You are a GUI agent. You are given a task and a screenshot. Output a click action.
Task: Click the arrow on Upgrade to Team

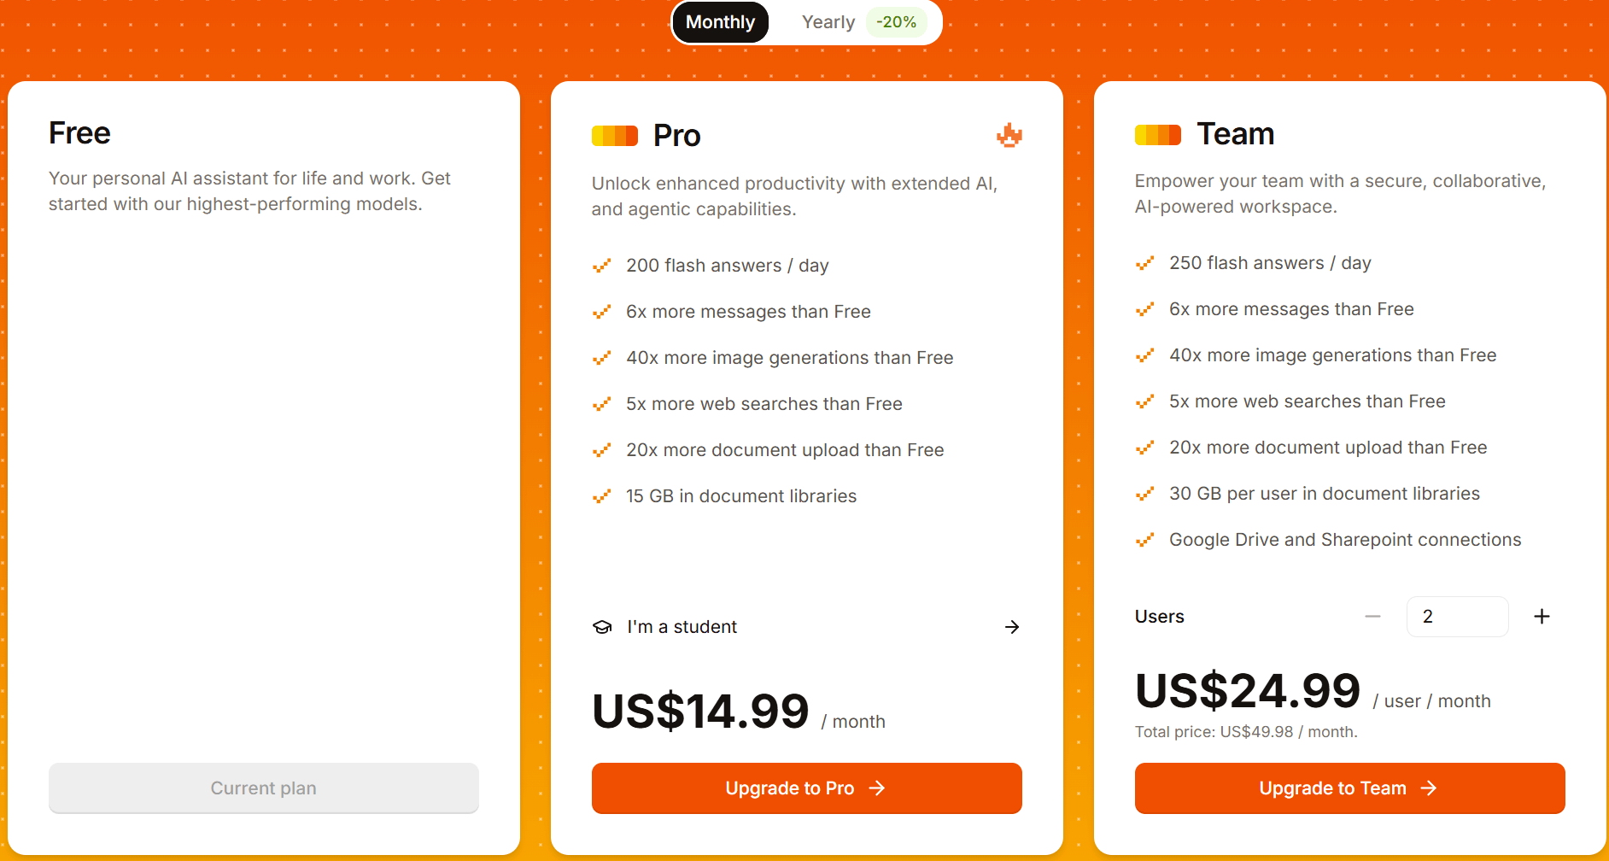point(1429,788)
